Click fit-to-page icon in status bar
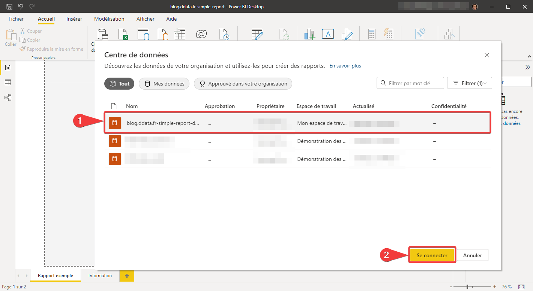This screenshot has width=533, height=291. point(521,287)
